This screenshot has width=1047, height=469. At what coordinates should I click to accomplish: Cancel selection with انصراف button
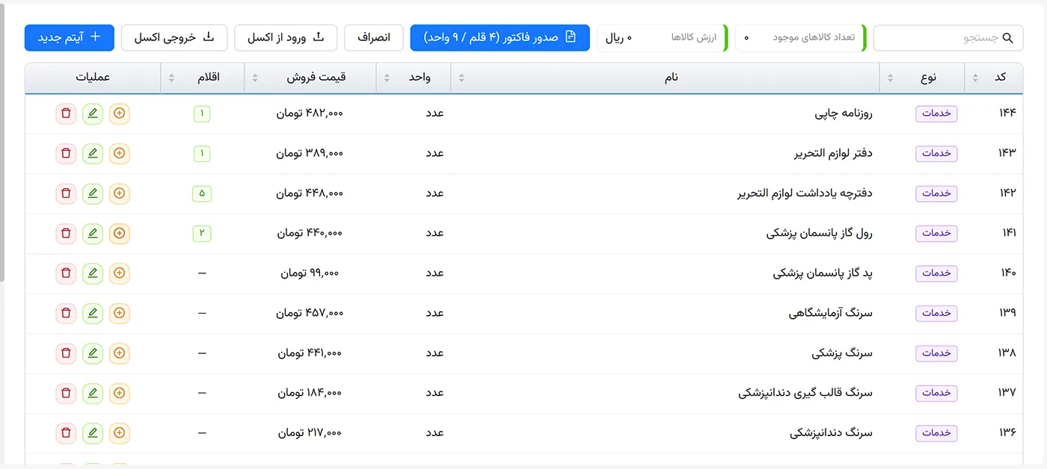click(374, 37)
